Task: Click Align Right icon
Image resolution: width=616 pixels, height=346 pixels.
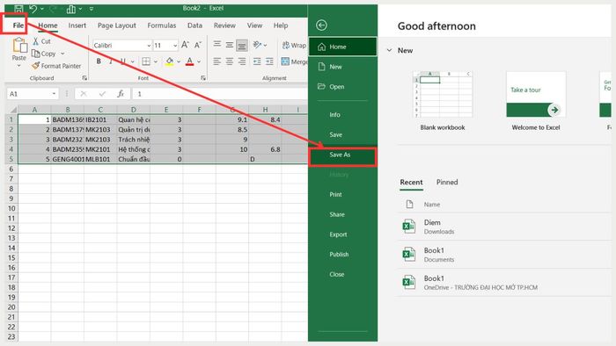Action: (242, 61)
